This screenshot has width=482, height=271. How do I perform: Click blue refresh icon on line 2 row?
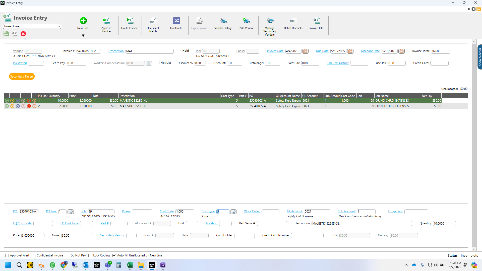18,106
